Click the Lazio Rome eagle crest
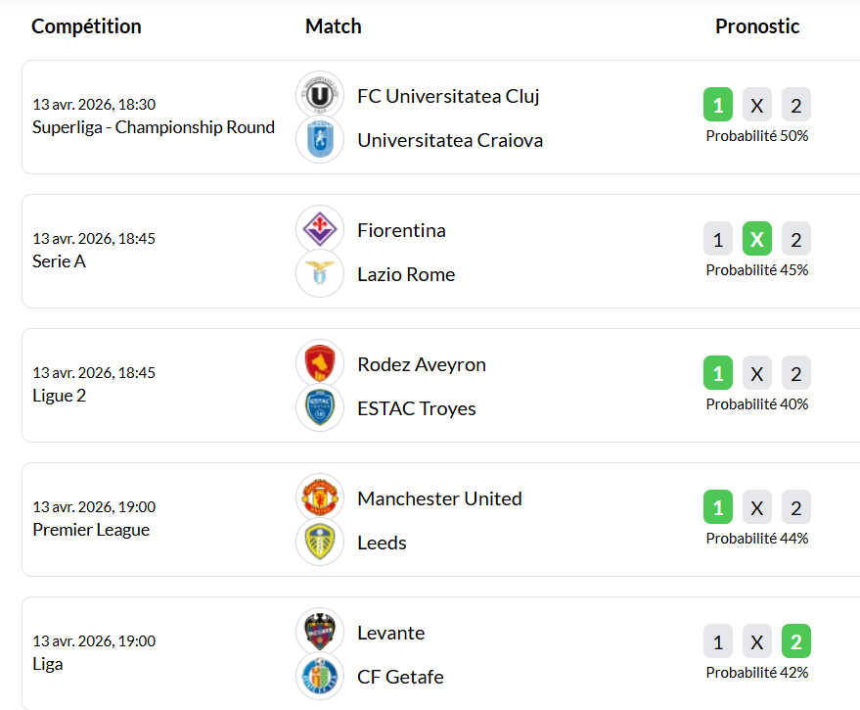The image size is (860, 710). pyautogui.click(x=319, y=274)
